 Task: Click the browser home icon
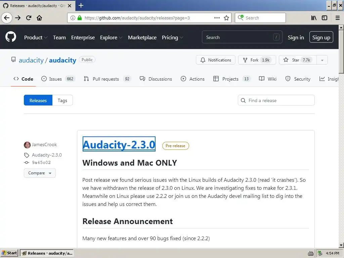coord(39,18)
